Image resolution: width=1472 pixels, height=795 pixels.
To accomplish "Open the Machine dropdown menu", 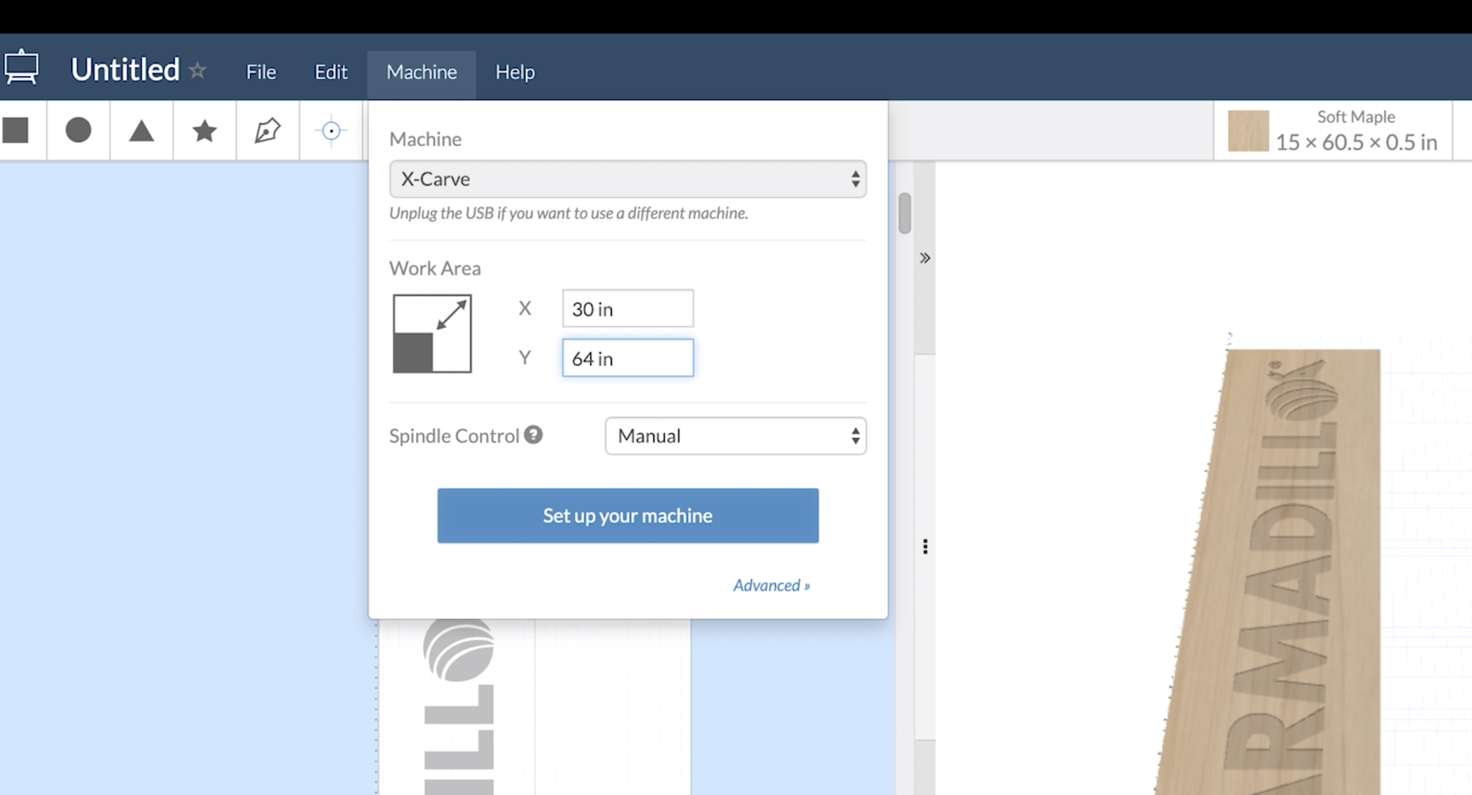I will point(628,178).
